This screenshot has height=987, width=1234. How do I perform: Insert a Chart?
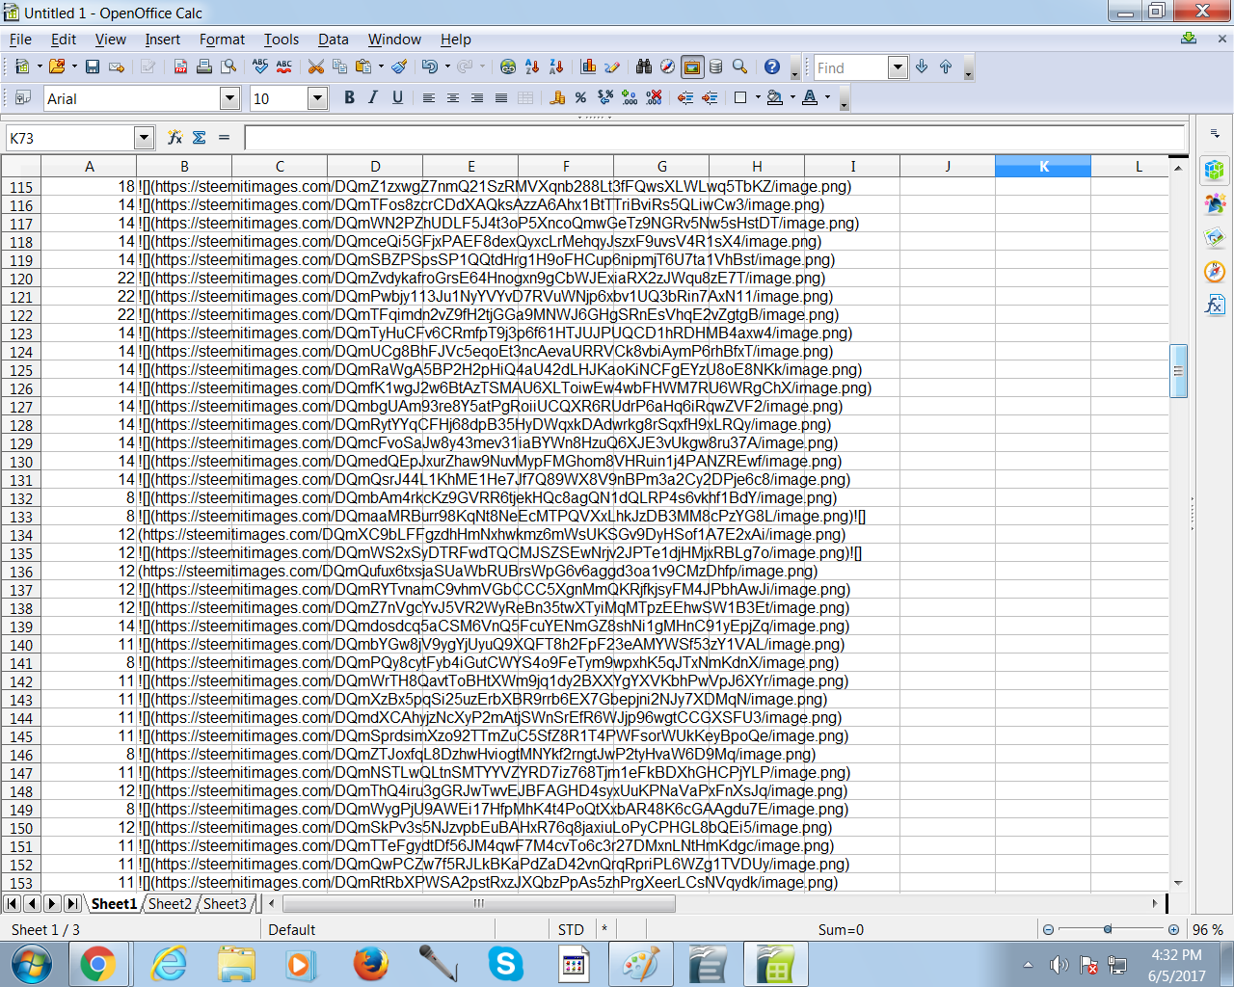[588, 67]
